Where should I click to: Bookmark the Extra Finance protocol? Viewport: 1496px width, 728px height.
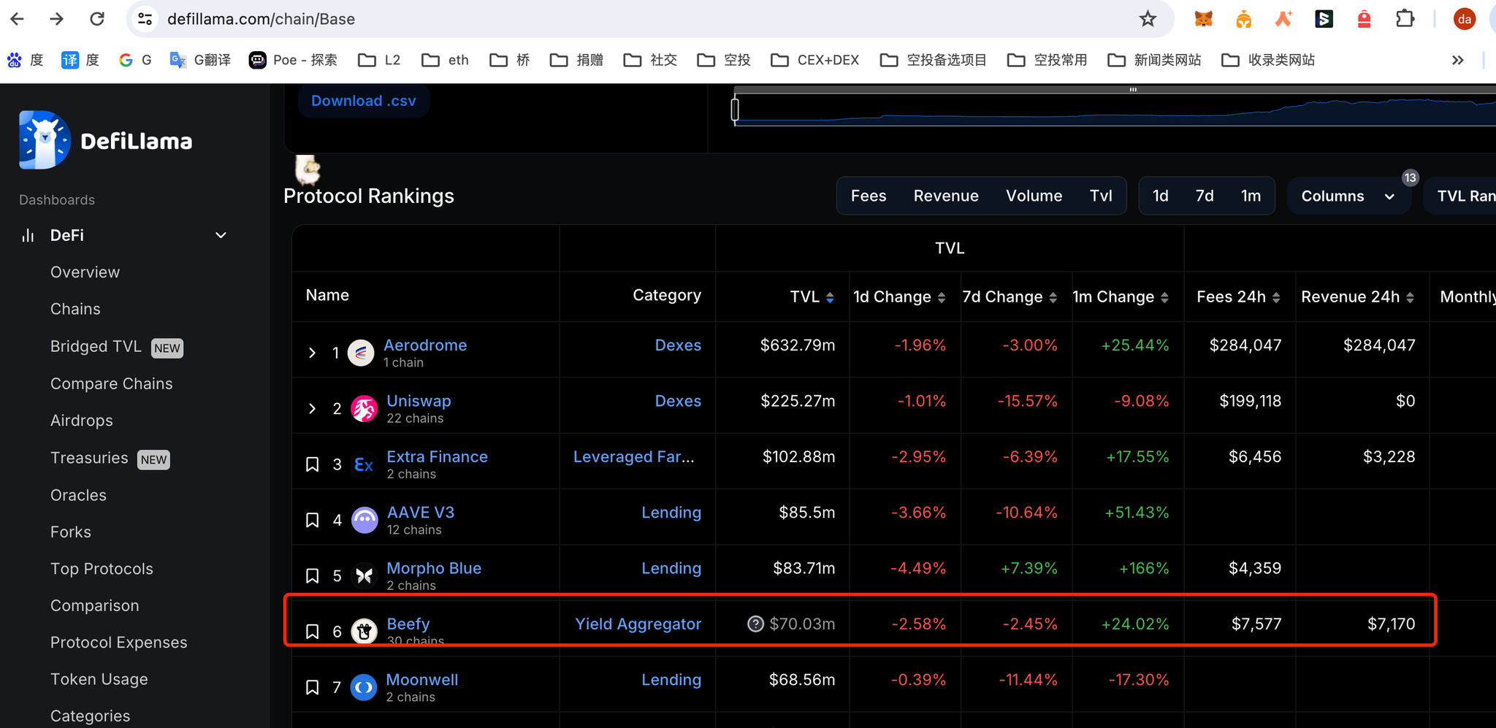313,464
